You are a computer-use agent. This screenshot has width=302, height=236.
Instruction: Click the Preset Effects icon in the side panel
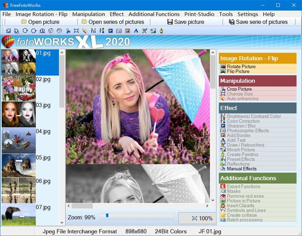coord(223,159)
